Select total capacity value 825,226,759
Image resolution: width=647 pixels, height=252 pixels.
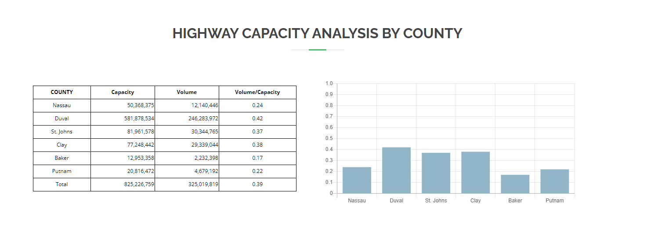(x=139, y=184)
